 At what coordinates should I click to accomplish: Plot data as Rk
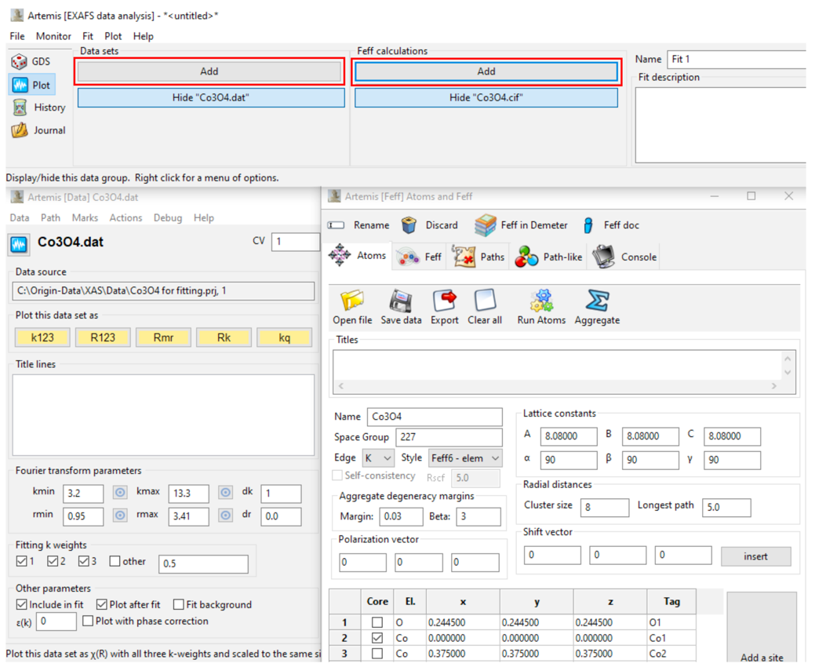(224, 337)
